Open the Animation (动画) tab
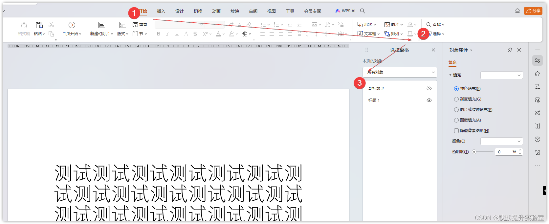This screenshot has width=549, height=224. tap(216, 11)
